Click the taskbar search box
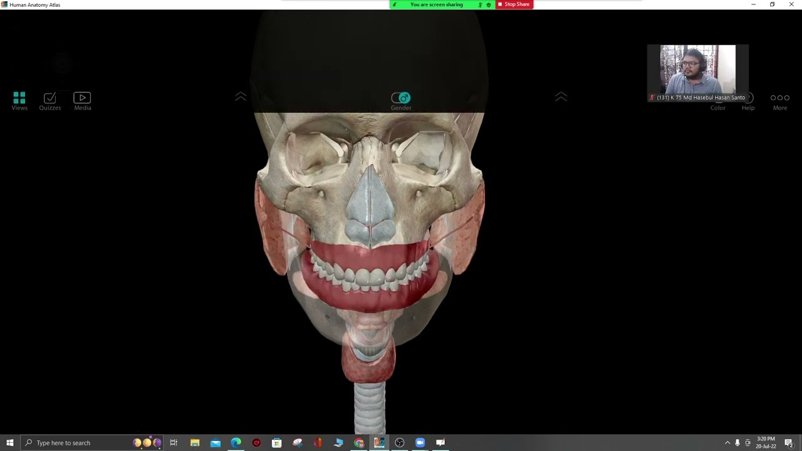Screen dimensions: 802x451 (93, 443)
